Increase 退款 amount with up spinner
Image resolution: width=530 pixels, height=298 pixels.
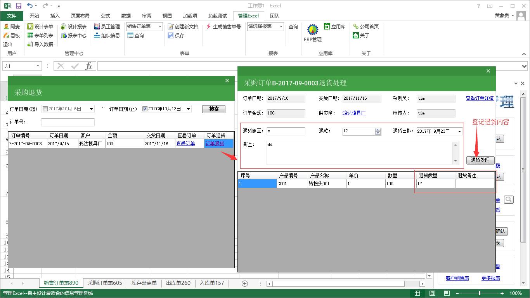tap(378, 129)
